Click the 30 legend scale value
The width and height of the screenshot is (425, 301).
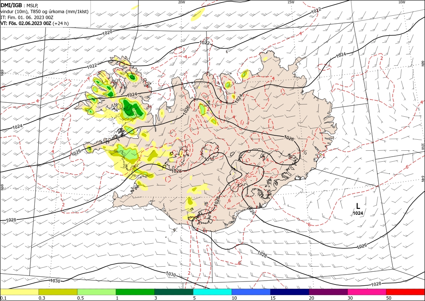tap(350, 298)
